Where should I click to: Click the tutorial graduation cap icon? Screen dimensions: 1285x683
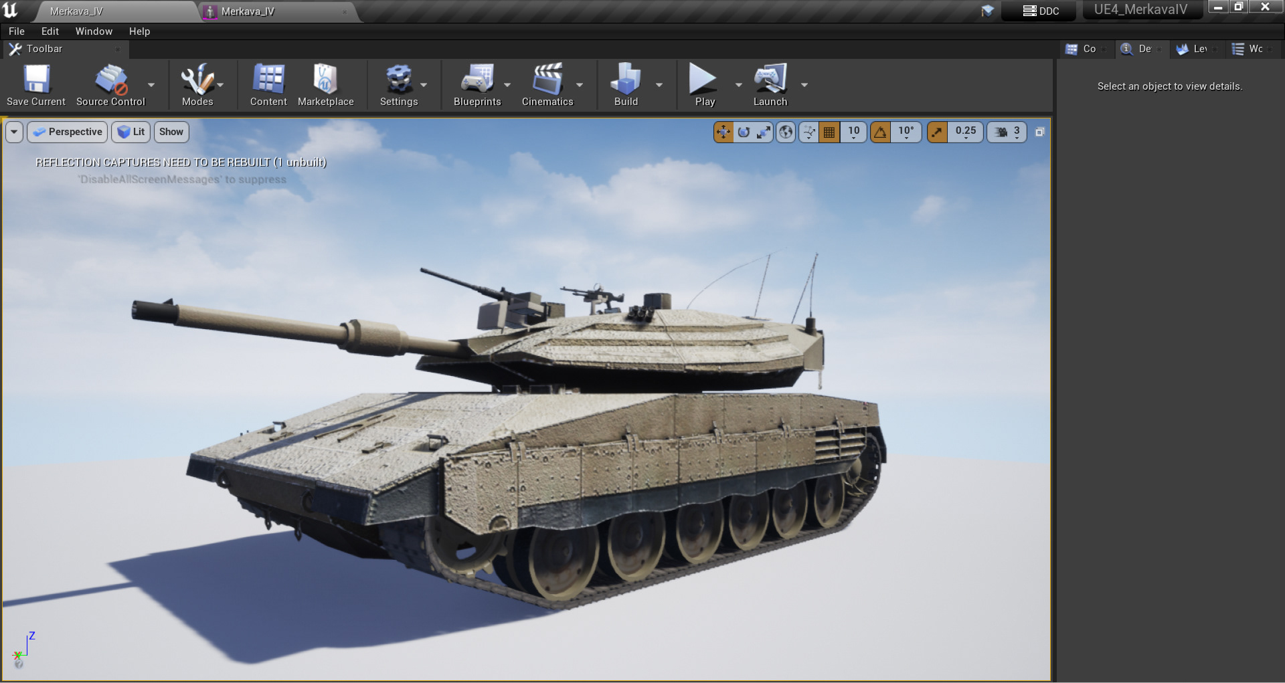point(987,11)
